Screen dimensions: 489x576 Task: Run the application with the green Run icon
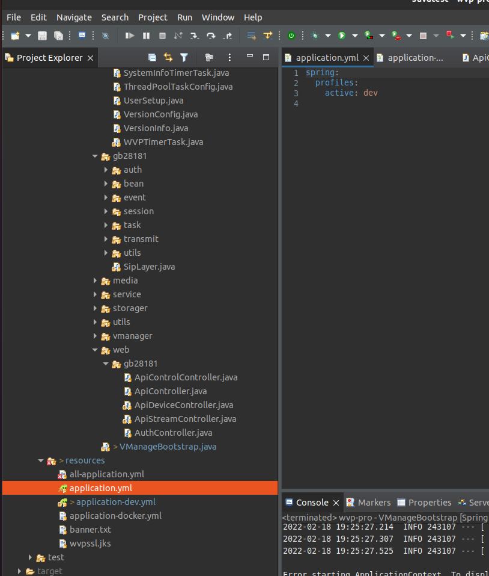[x=341, y=36]
